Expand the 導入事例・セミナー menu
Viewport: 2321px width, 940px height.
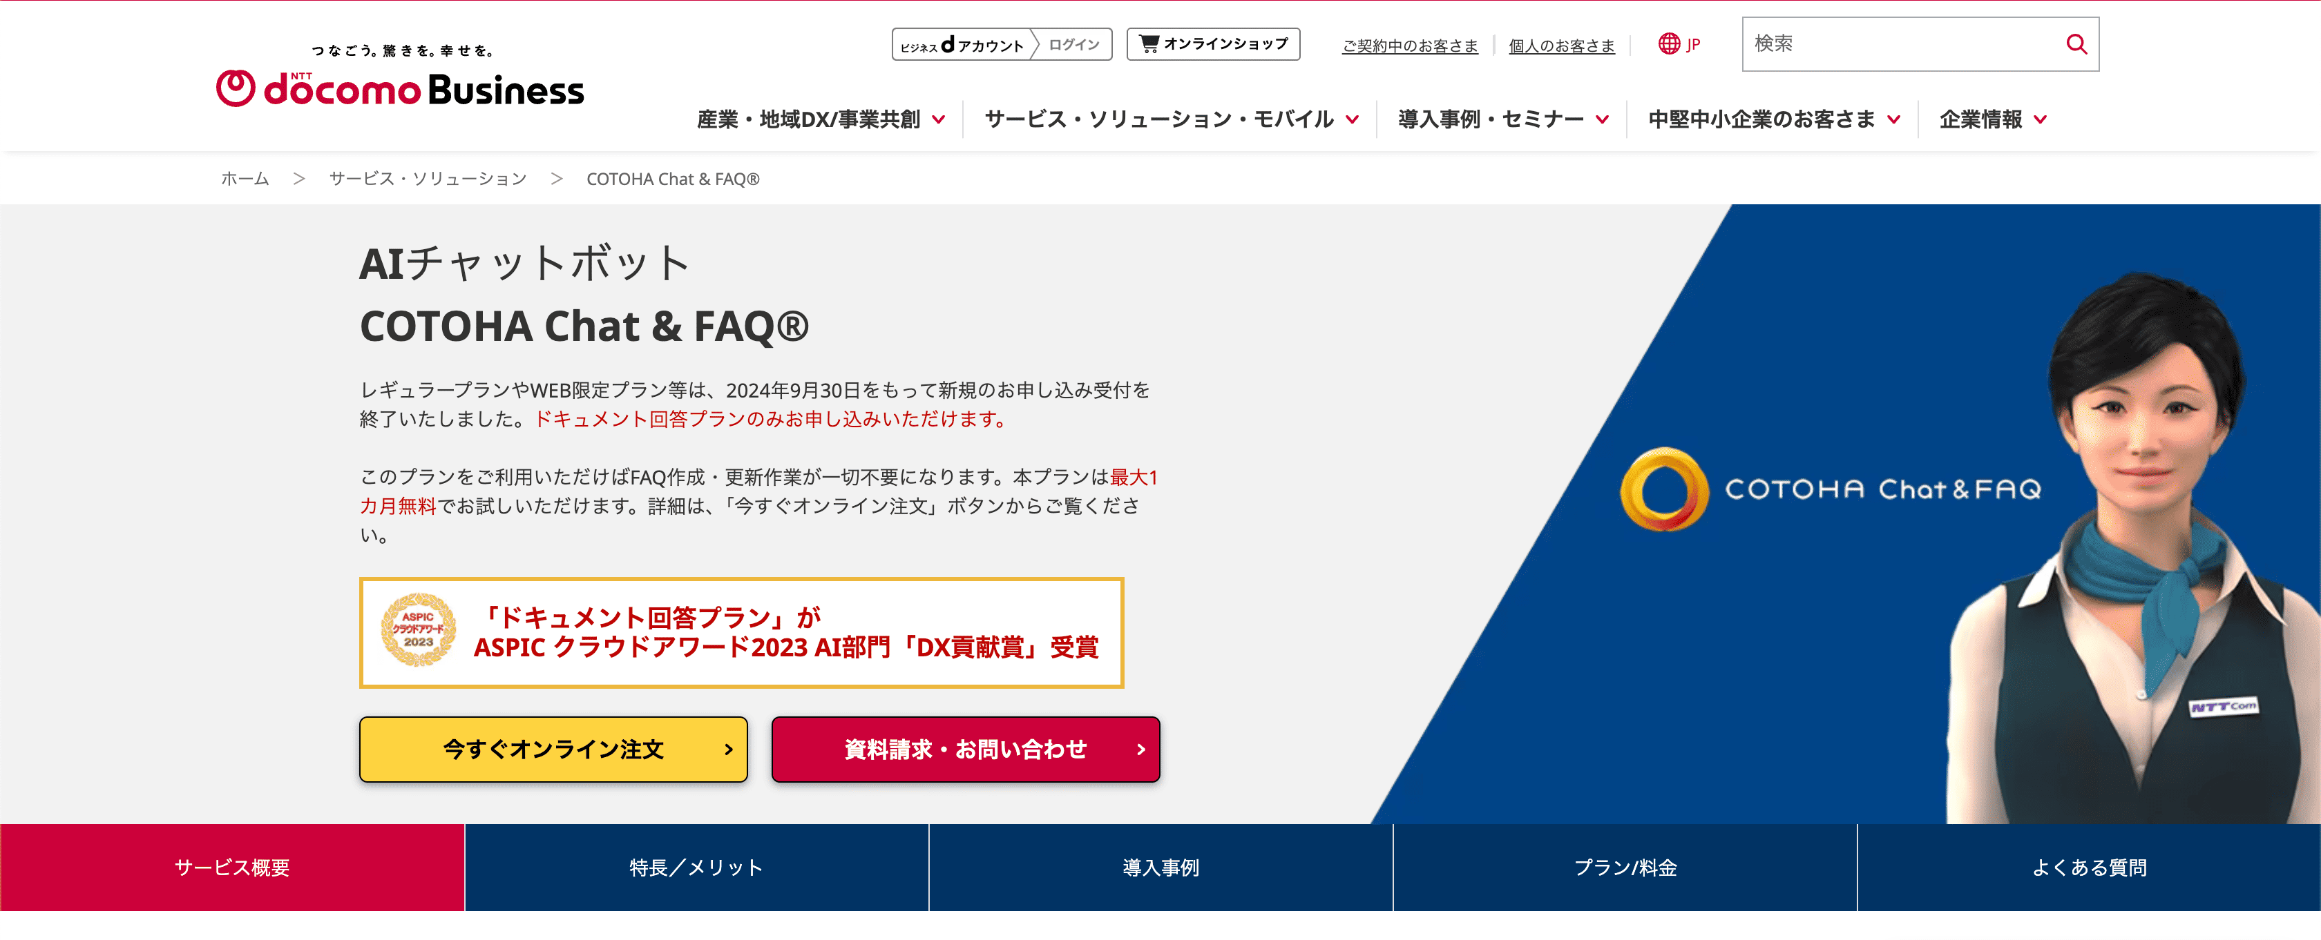(1491, 118)
